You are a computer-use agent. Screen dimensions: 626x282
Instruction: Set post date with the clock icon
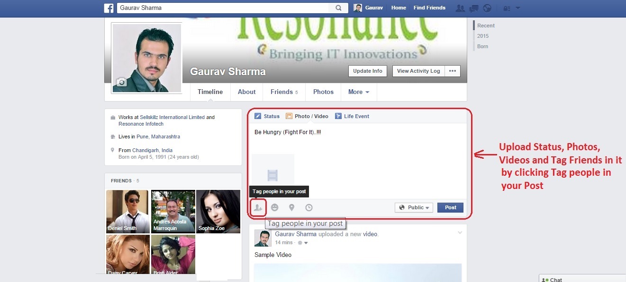[308, 207]
